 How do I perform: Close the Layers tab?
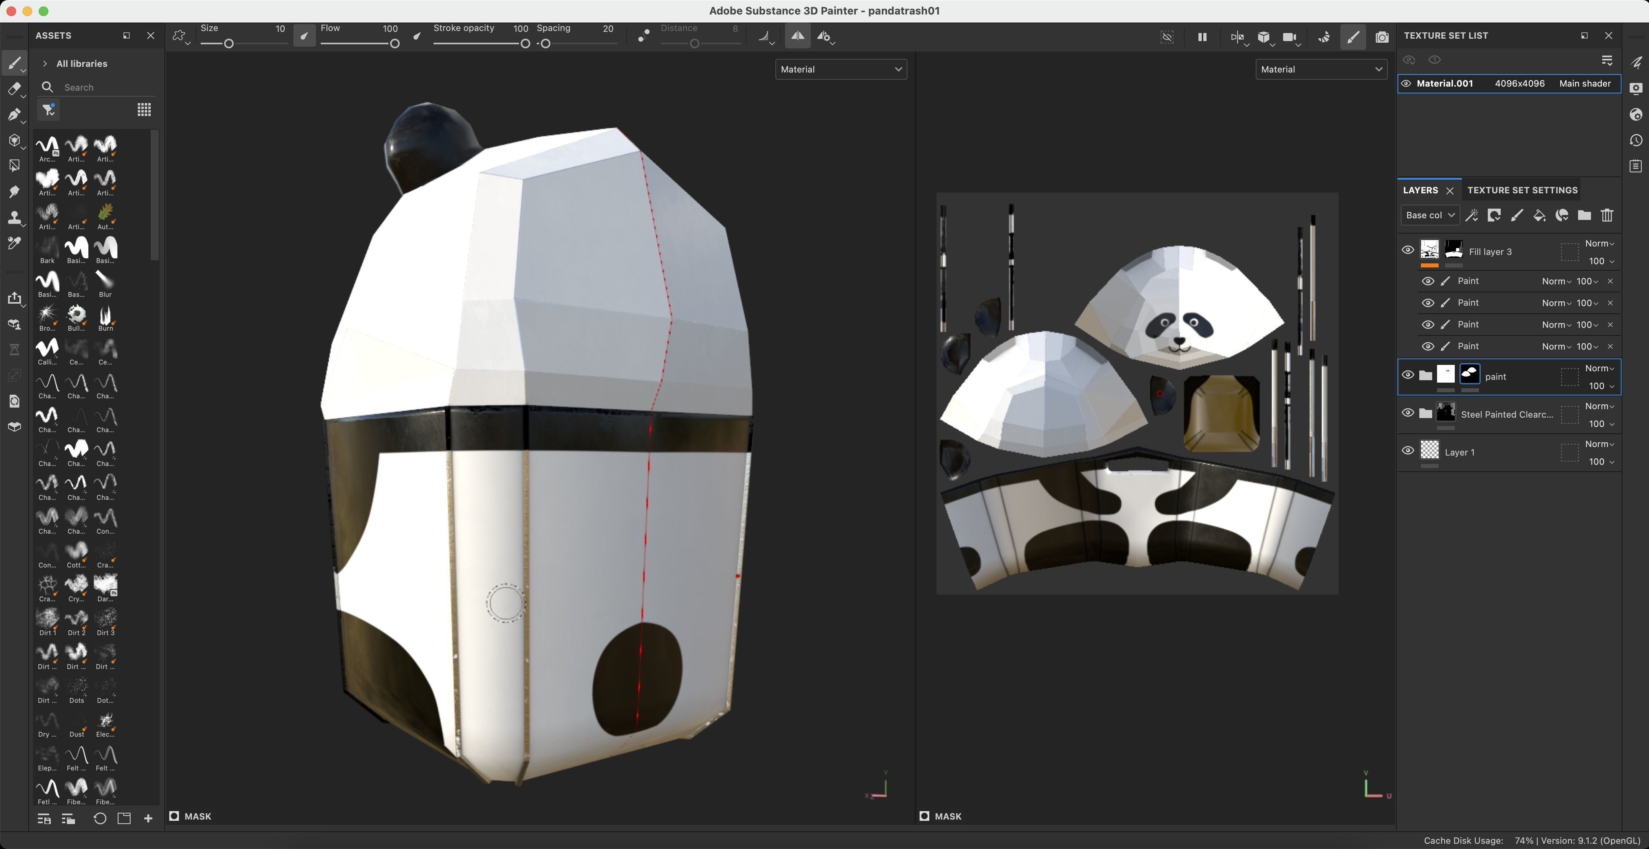pyautogui.click(x=1450, y=191)
